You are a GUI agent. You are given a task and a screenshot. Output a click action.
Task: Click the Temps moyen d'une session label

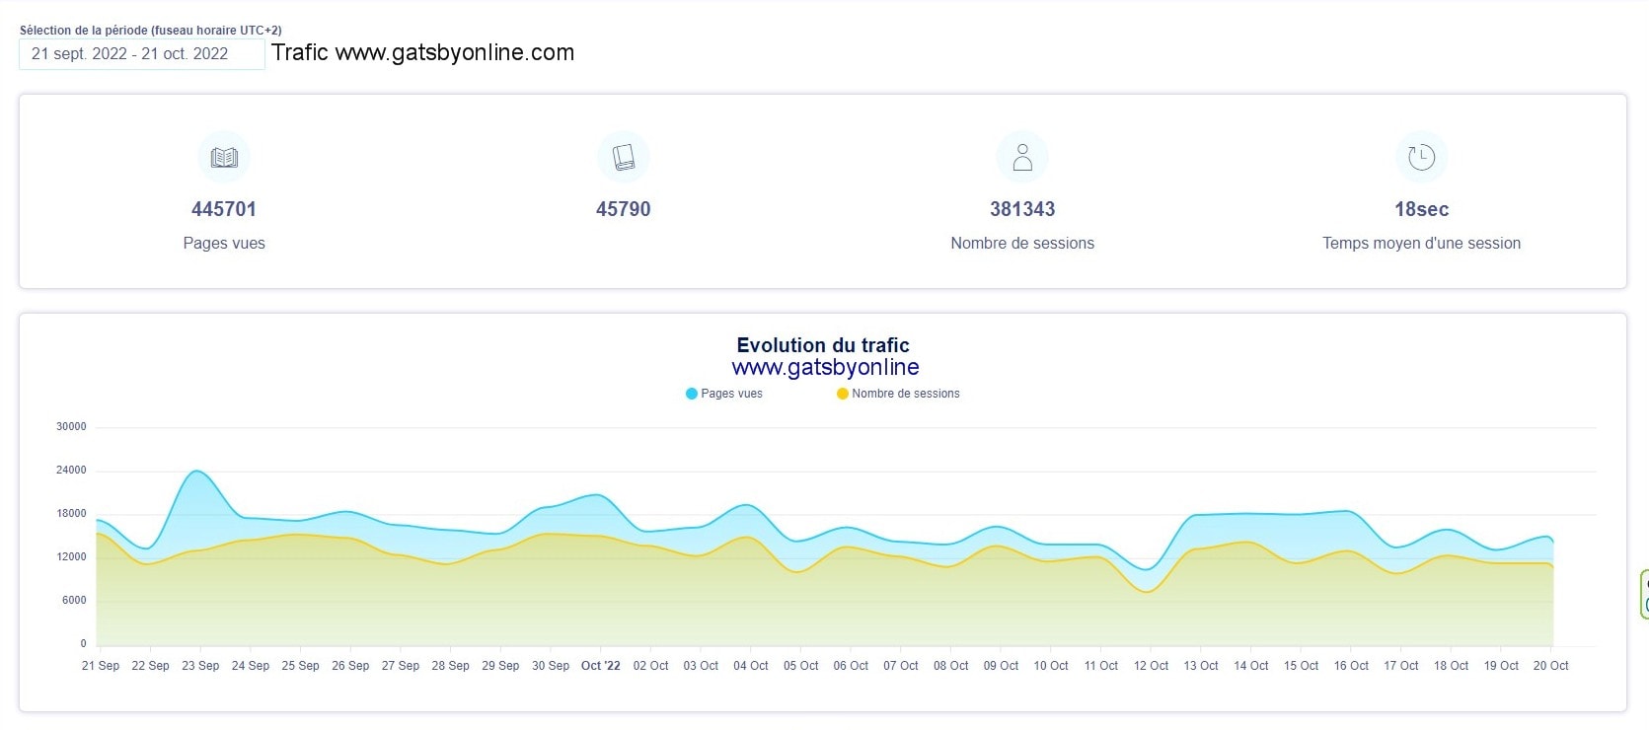point(1421,243)
